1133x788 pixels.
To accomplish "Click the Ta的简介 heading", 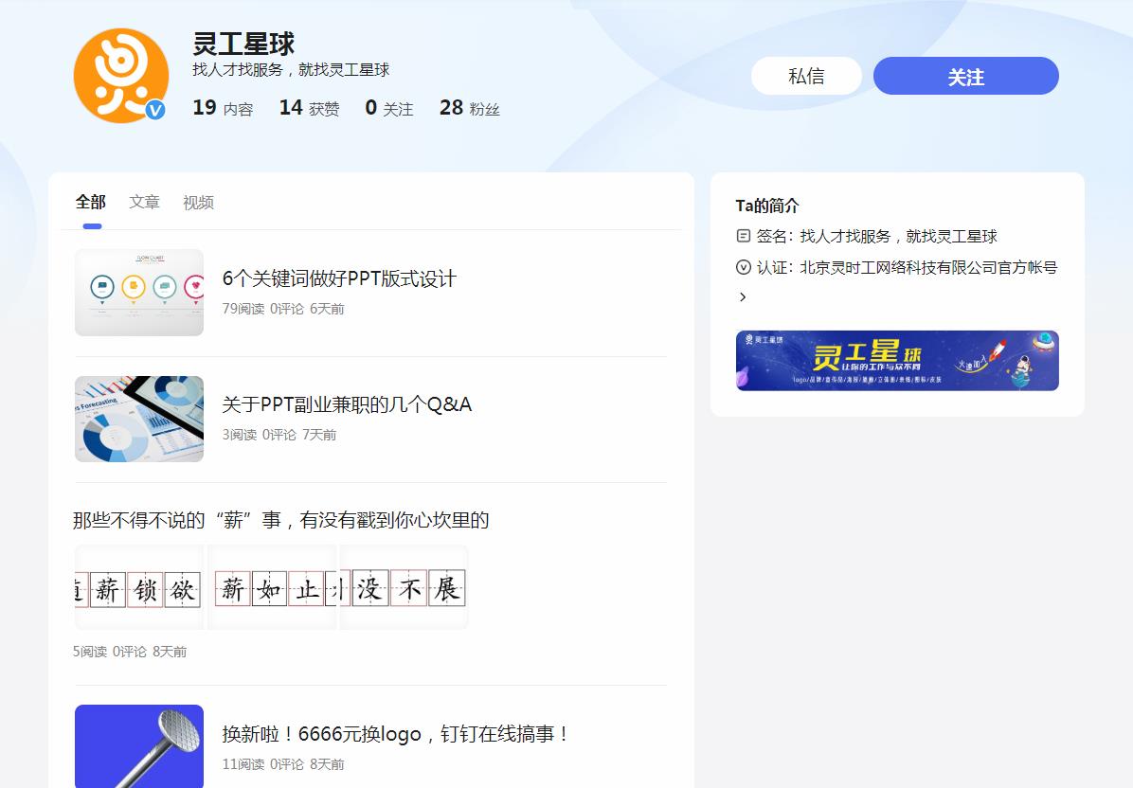I will point(767,206).
